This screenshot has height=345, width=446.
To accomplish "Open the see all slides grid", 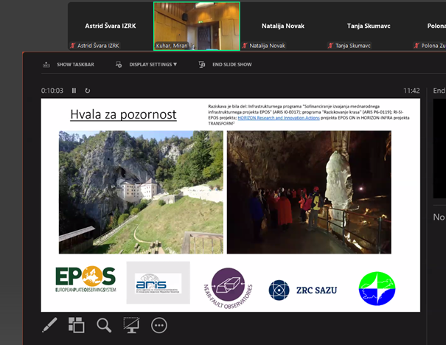I will click(77, 324).
